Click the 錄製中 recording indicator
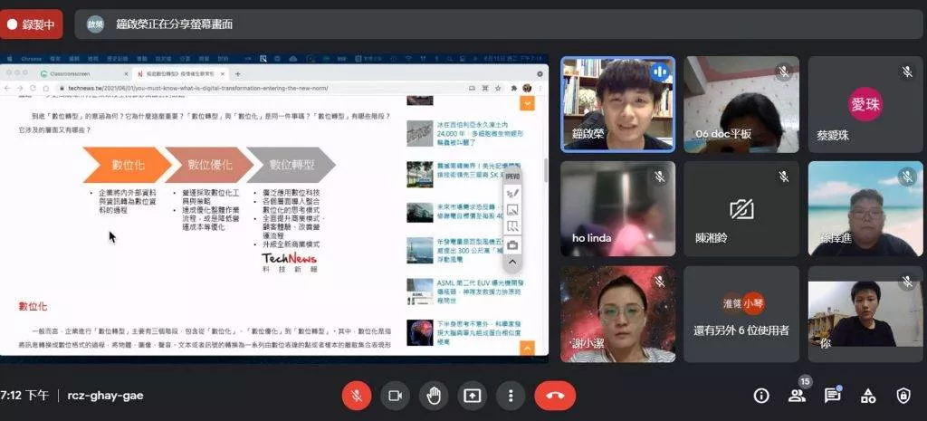927x421 pixels. (32, 24)
